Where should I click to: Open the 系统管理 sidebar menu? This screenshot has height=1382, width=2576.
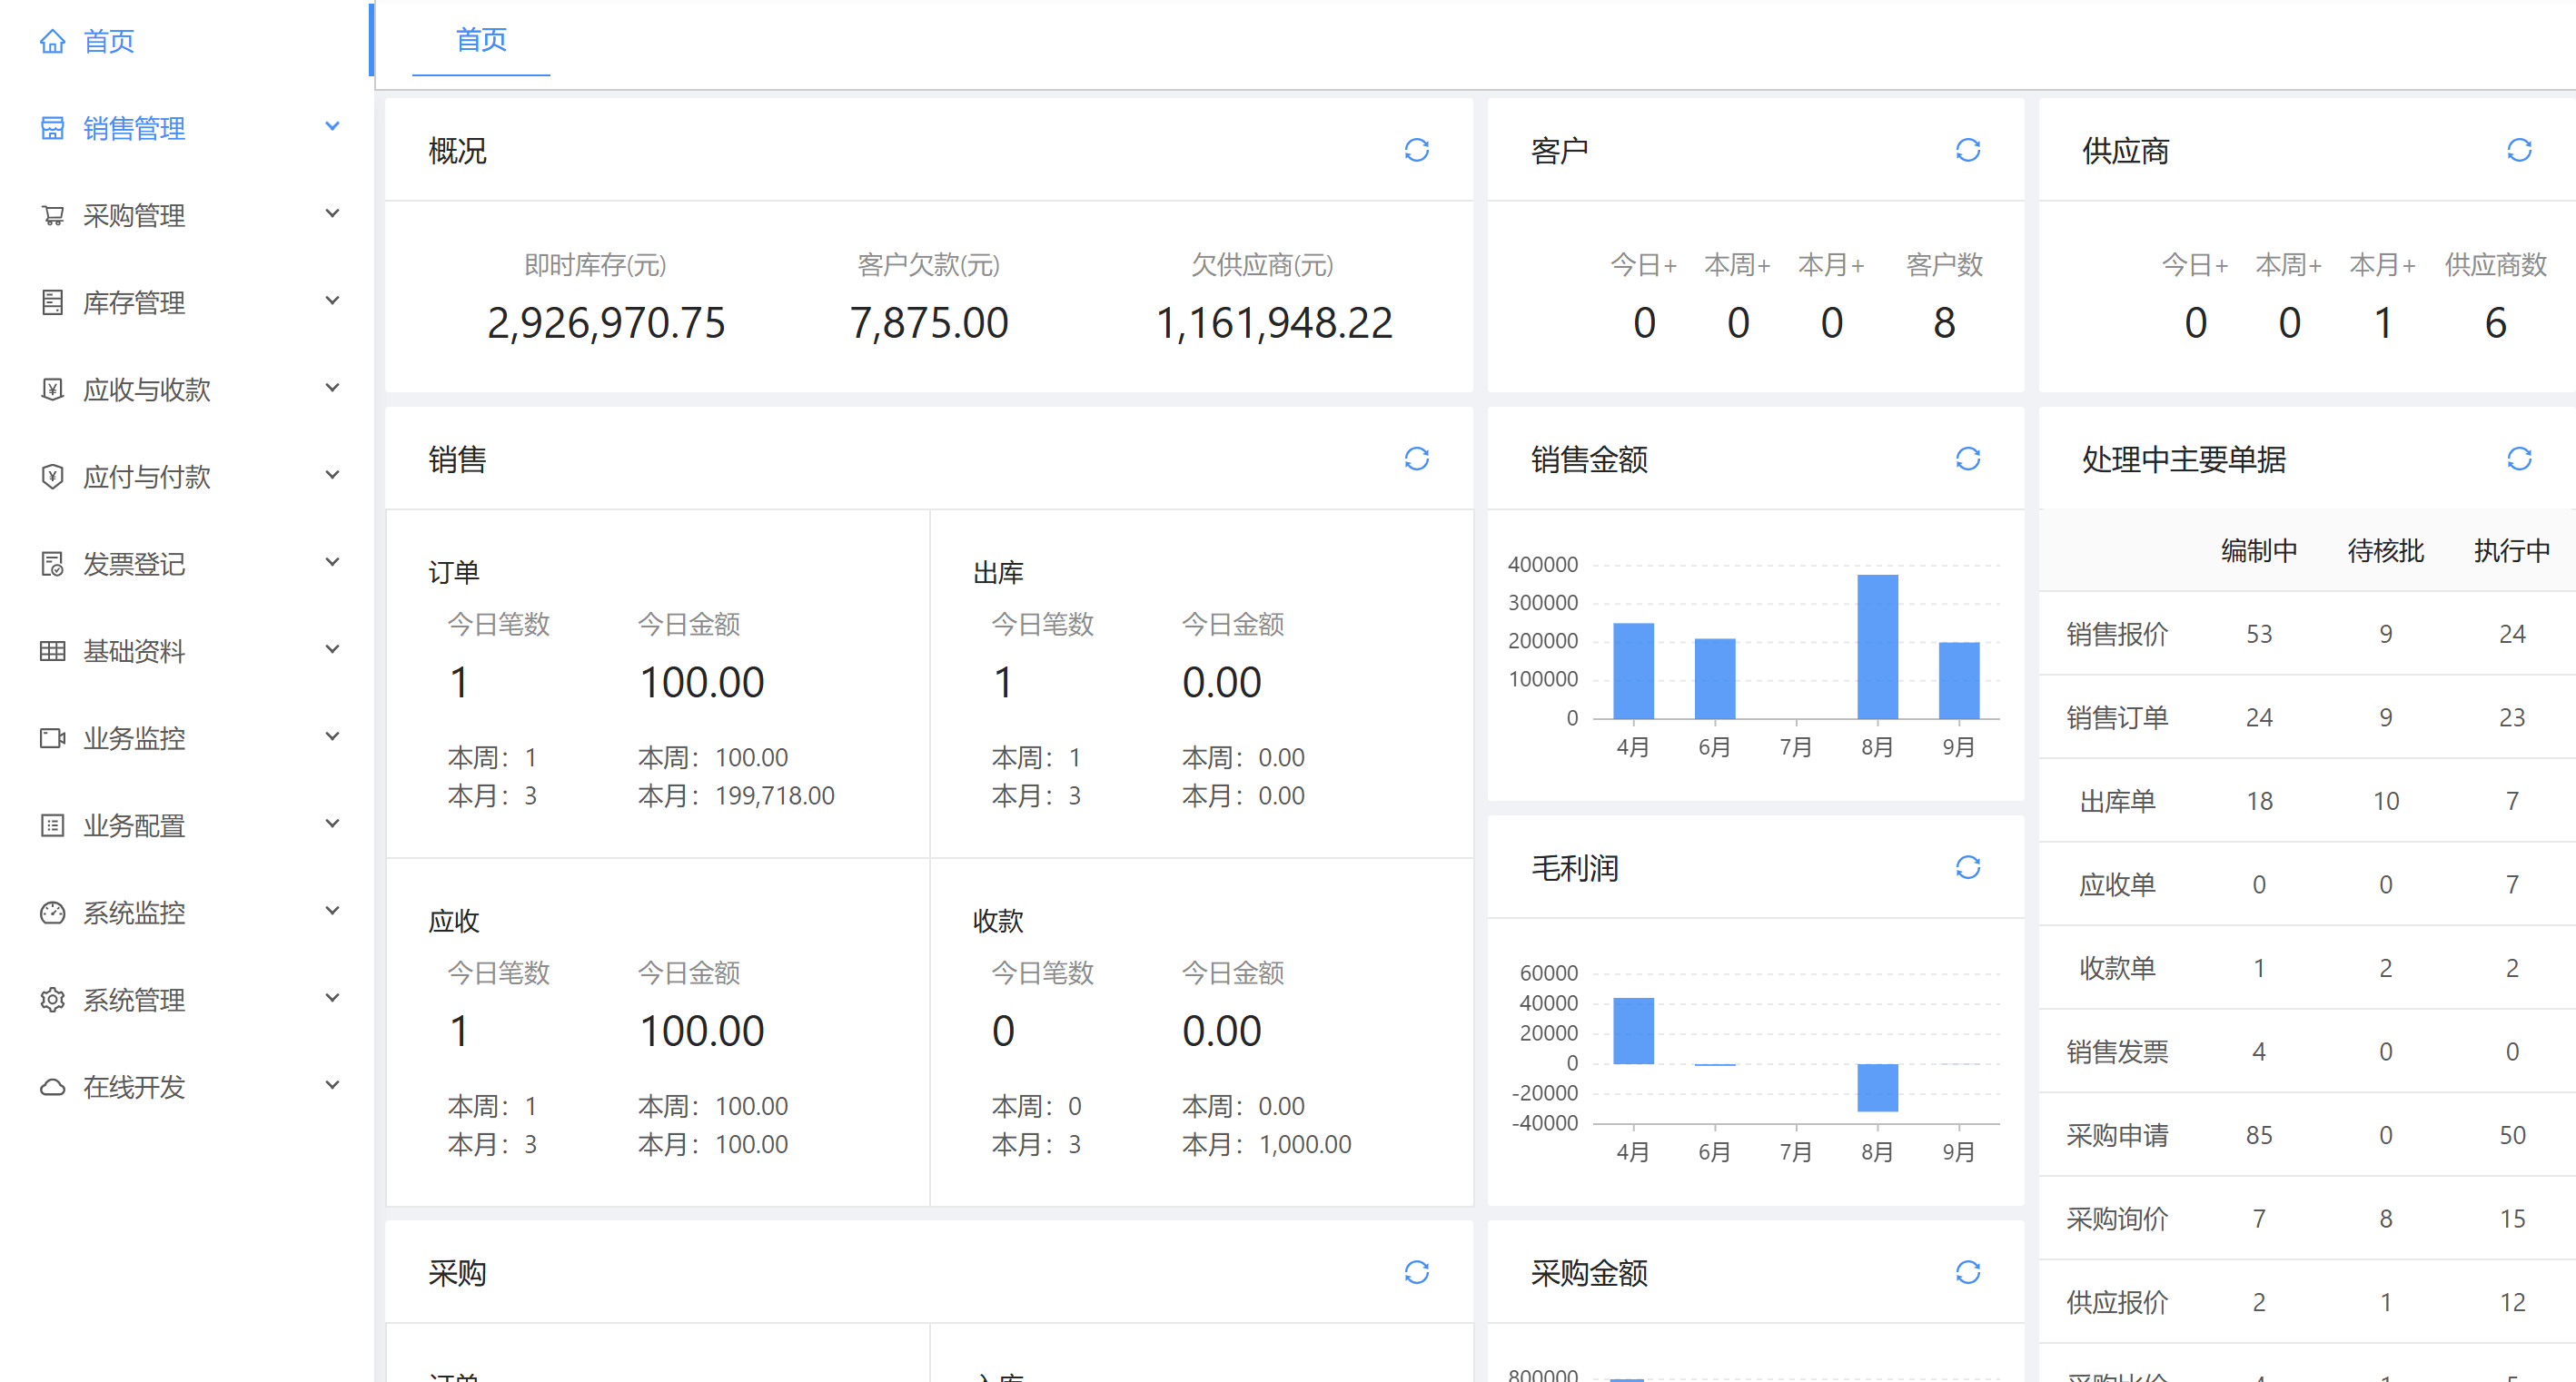[x=187, y=999]
